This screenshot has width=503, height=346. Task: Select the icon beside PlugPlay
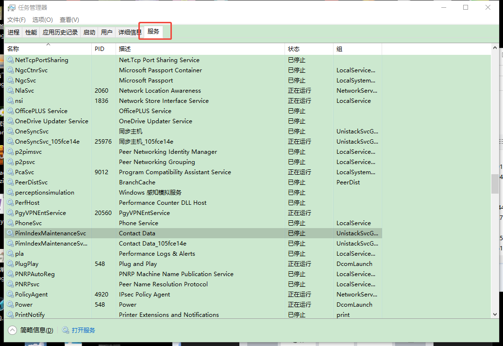click(10, 264)
